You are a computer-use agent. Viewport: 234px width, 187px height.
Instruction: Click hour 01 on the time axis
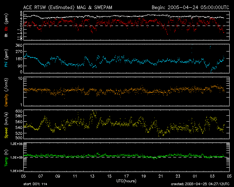click(195, 176)
